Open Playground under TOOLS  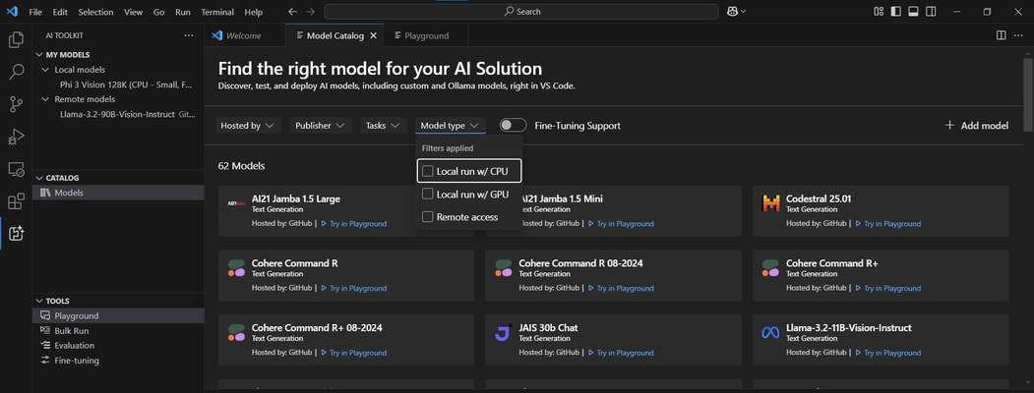pos(119,316)
